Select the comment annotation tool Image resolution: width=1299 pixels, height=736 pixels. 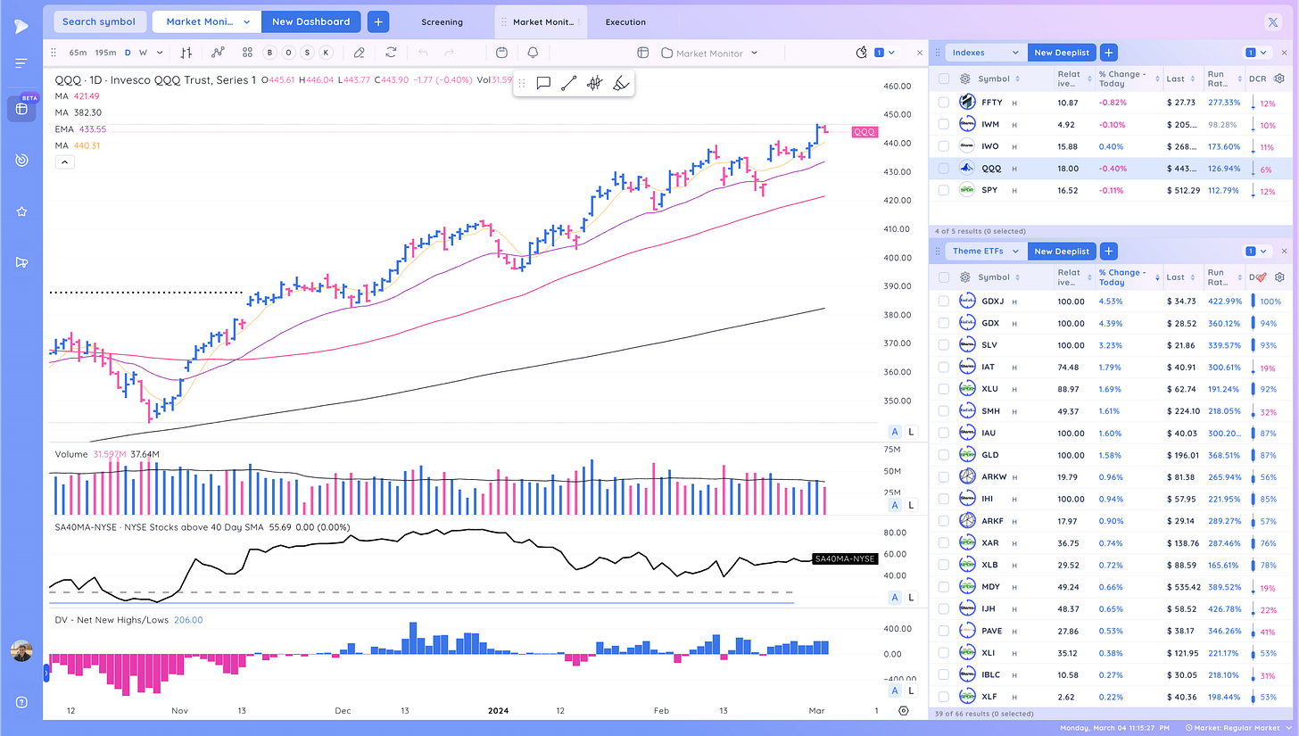click(543, 84)
